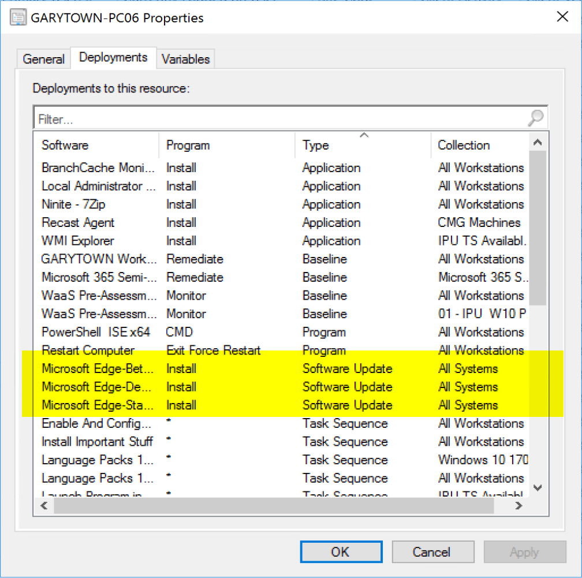This screenshot has width=582, height=578.
Task: Click the OK button
Action: click(341, 551)
